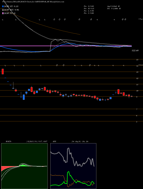Click the blue DOW ST legend swatch
The image size is (143, 189).
point(3,6)
